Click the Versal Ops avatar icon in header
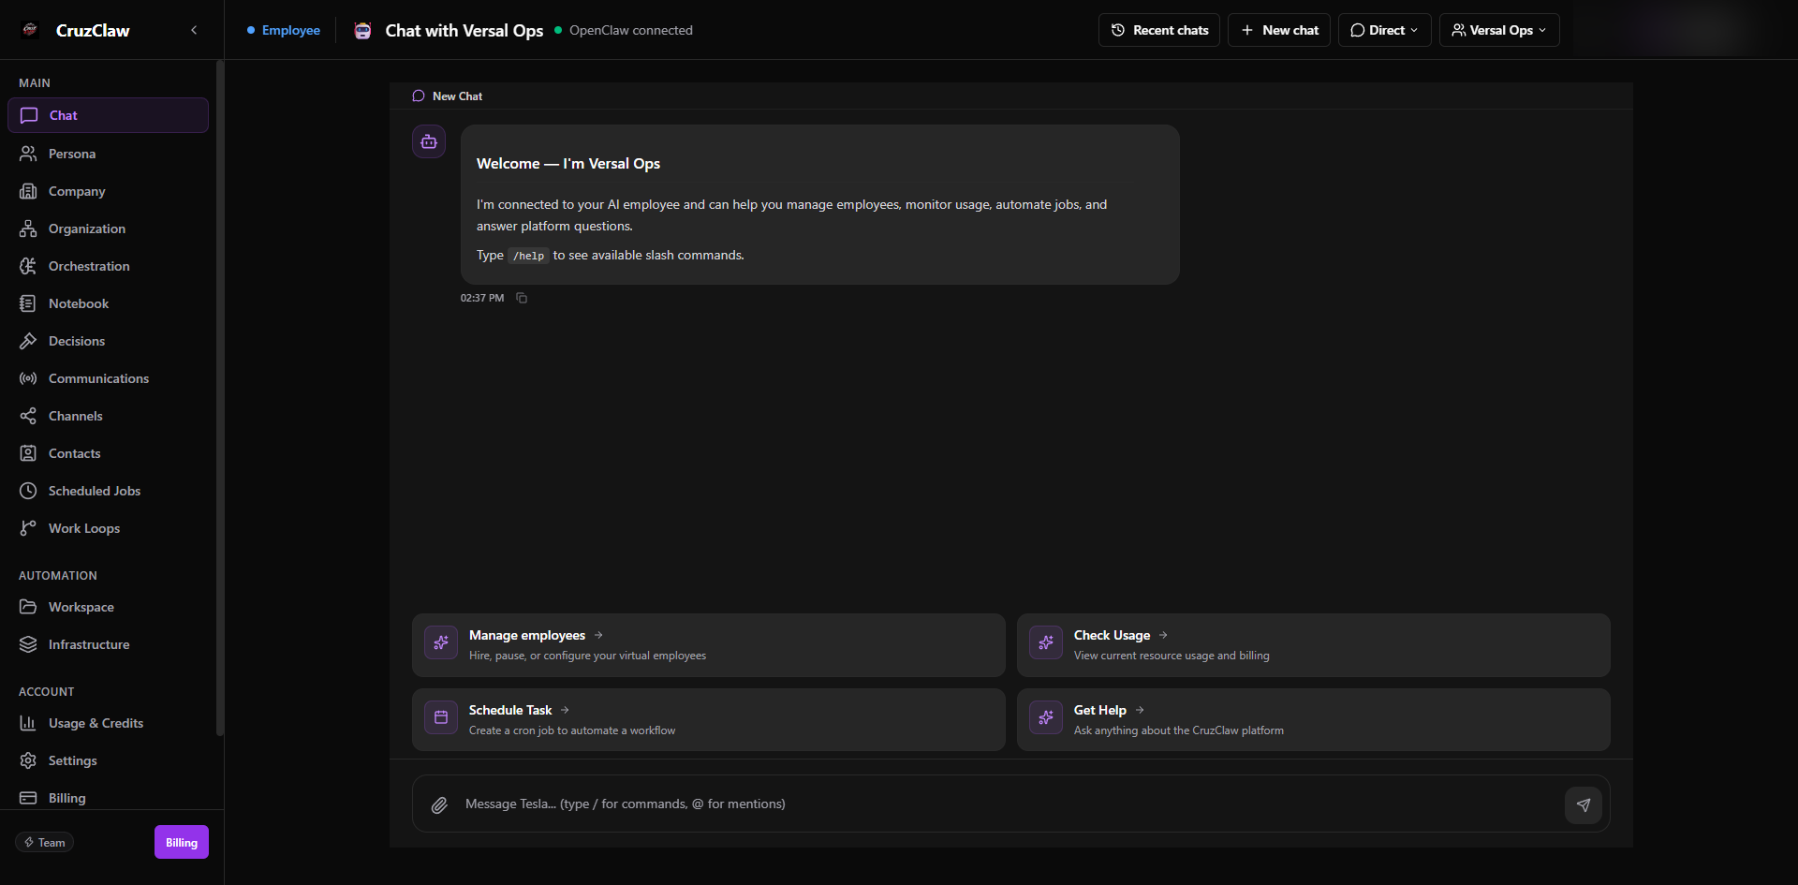The width and height of the screenshot is (1798, 885). [x=362, y=30]
